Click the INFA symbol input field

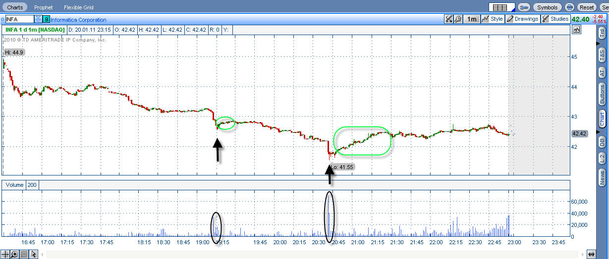coord(19,19)
